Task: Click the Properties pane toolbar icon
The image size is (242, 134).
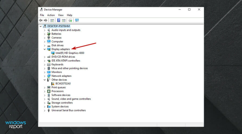Action: click(63, 20)
